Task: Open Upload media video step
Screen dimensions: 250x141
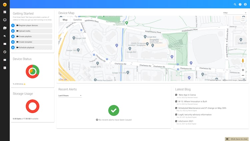Action: pyautogui.click(x=33, y=31)
